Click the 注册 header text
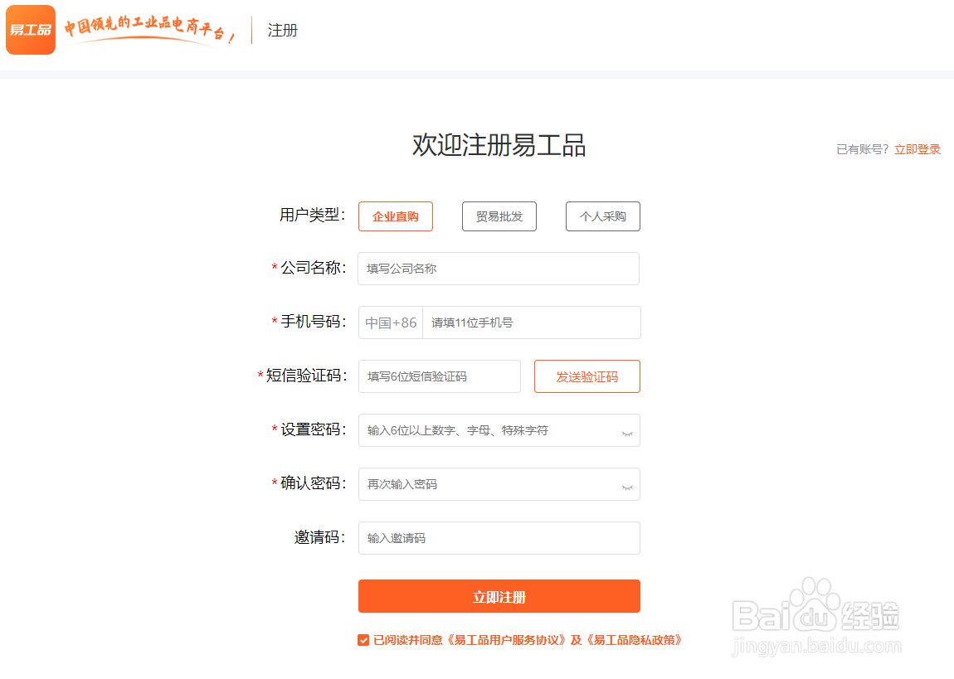The image size is (954, 679). click(x=282, y=31)
